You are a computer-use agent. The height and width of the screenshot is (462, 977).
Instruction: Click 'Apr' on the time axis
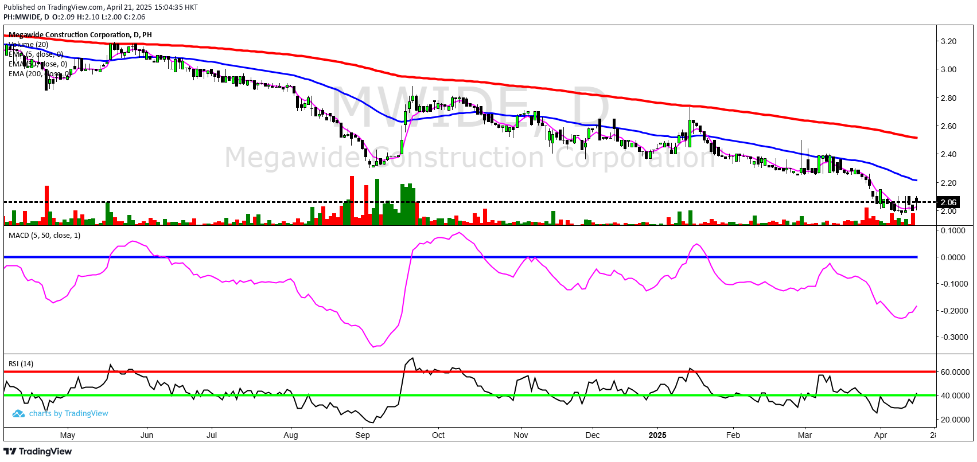881,435
